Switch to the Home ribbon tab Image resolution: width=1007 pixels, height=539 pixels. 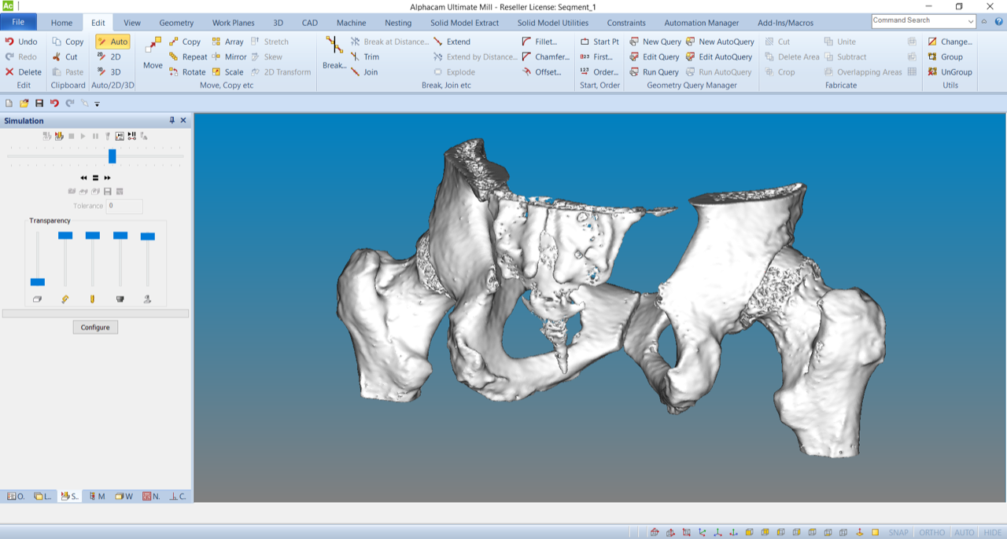(x=61, y=22)
